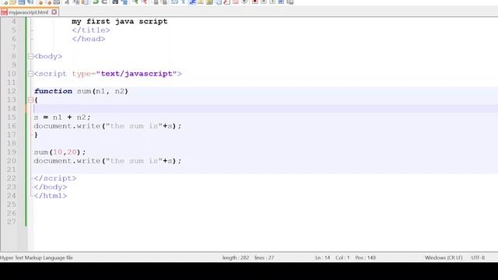Click the Save toolbar icon
Image resolution: width=498 pixels, height=280 pixels.
21,2
